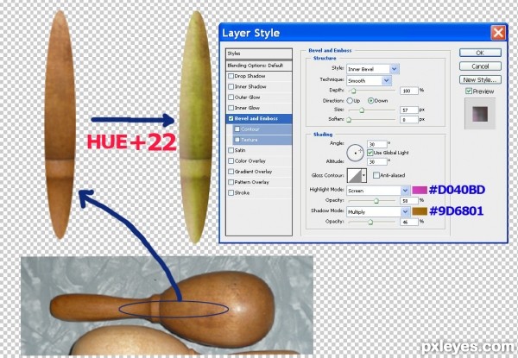Viewport: 518px width, 358px height.
Task: Click the Angle value field
Action: click(x=377, y=144)
